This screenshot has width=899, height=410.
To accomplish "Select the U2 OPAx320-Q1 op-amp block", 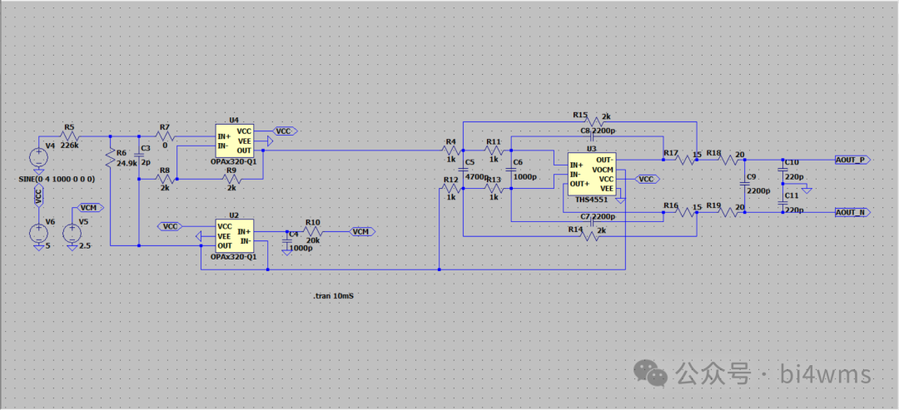I will click(x=234, y=236).
